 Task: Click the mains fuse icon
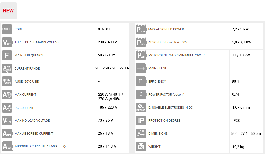click(141, 68)
